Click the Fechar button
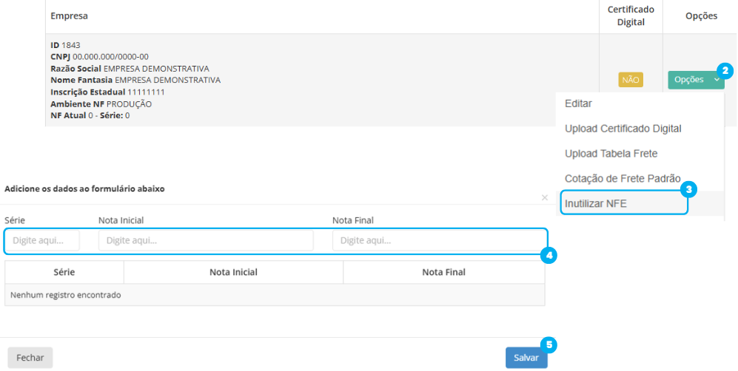 (x=30, y=358)
